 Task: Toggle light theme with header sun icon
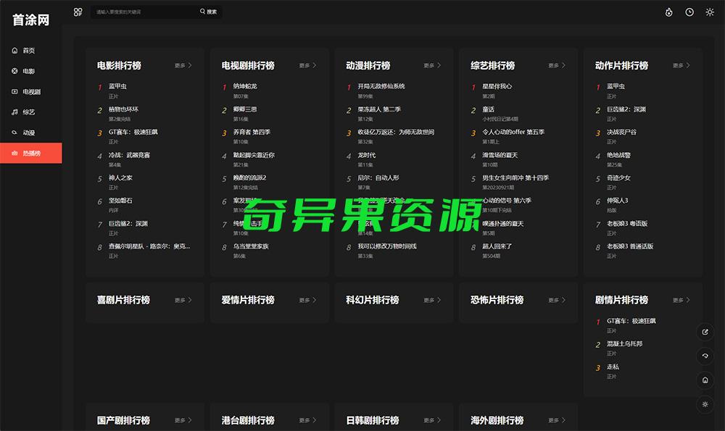(710, 12)
